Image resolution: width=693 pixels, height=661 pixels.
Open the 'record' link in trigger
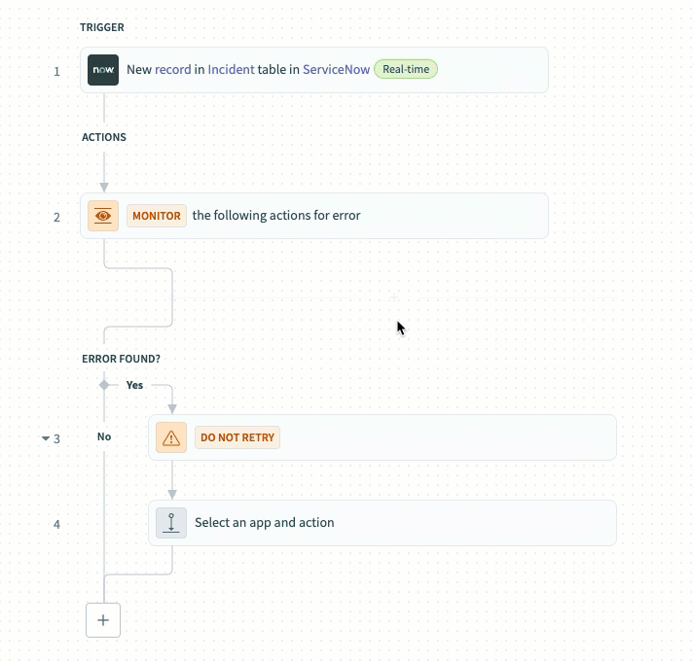click(x=171, y=70)
